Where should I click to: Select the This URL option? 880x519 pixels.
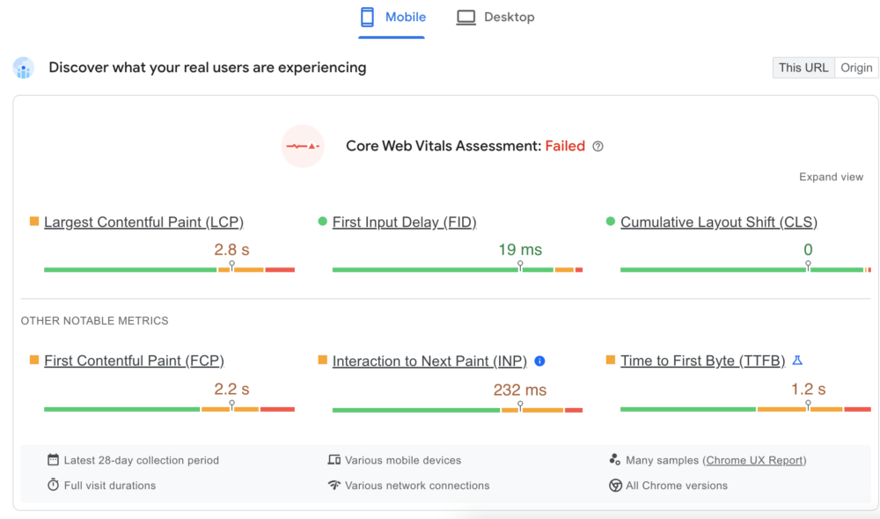[x=803, y=67]
